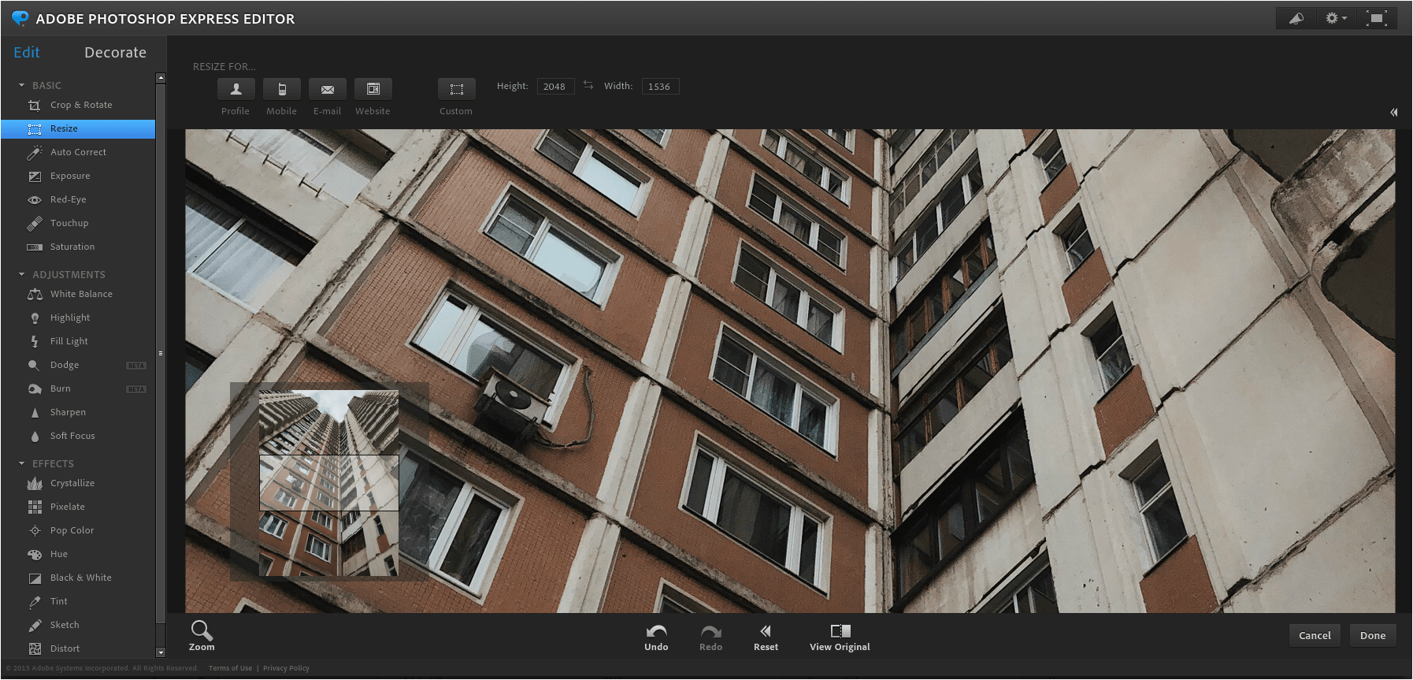Click the Height input field

(x=555, y=87)
